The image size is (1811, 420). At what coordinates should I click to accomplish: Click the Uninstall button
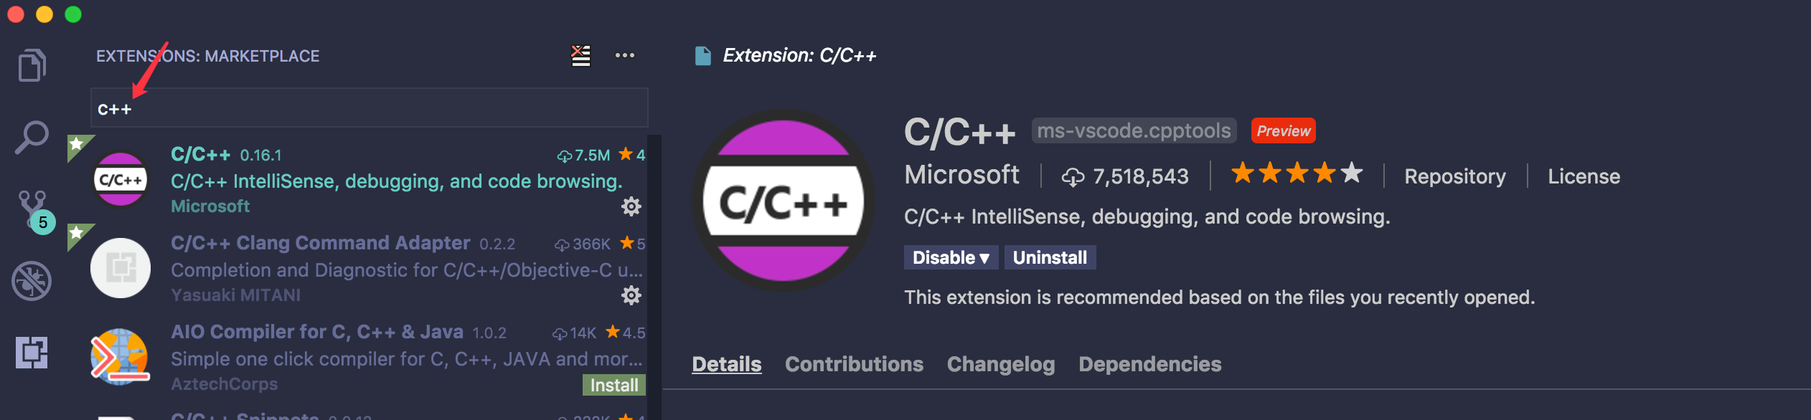[1050, 257]
